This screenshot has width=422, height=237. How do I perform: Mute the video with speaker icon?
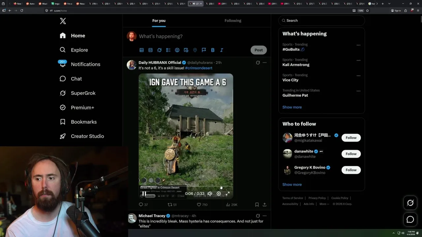pyautogui.click(x=210, y=194)
